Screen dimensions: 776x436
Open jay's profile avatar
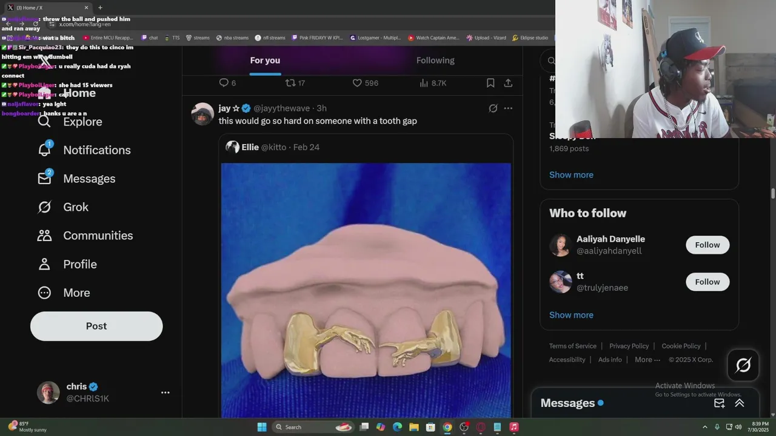(202, 114)
